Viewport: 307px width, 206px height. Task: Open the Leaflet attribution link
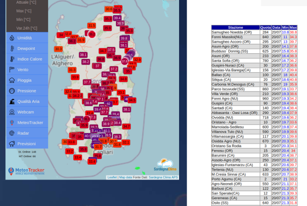[112, 177]
